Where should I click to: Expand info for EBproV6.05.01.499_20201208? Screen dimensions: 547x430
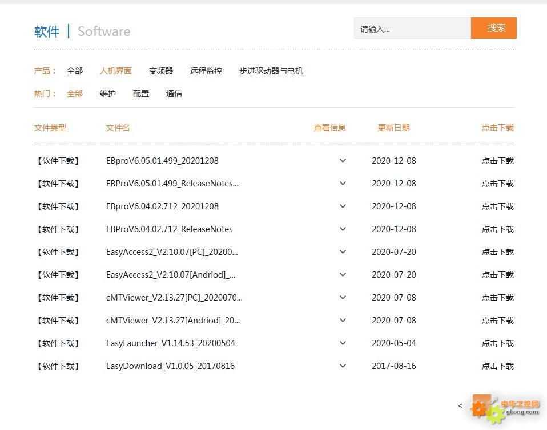tap(343, 161)
